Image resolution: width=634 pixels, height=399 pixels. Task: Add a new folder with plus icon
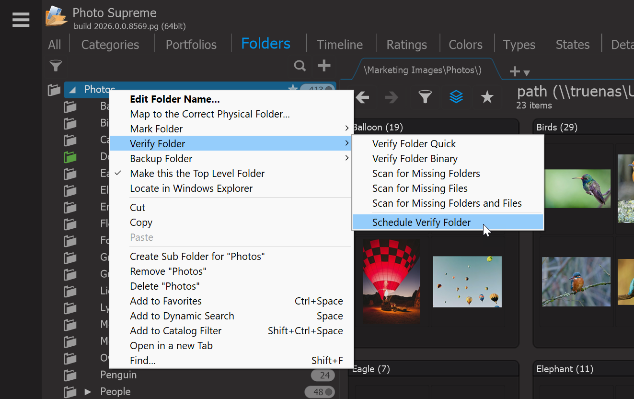[324, 65]
